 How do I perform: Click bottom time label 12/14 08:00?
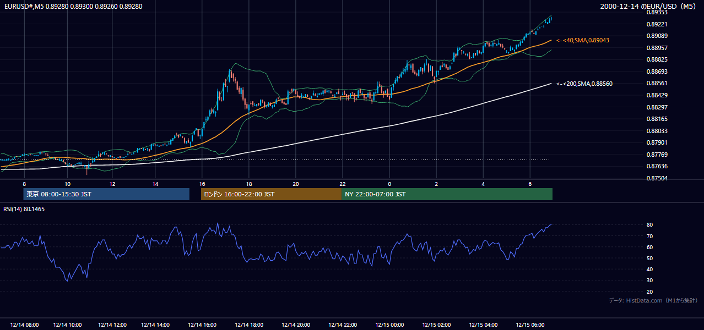(25, 324)
